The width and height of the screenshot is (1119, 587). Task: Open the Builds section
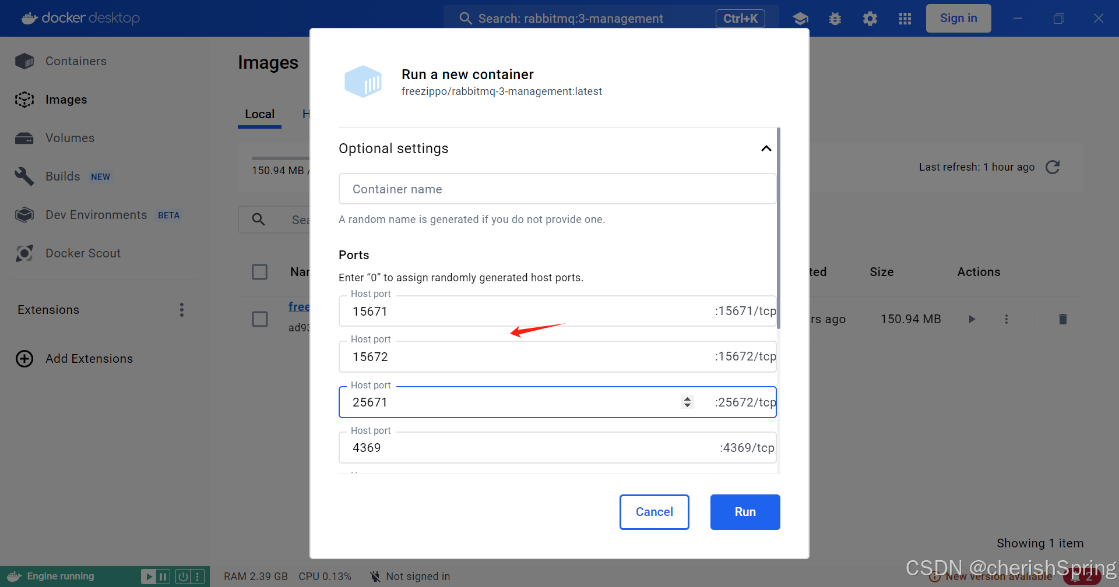(x=62, y=176)
